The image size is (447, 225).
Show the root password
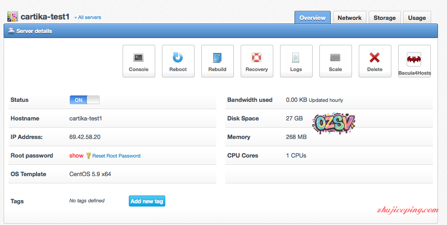pyautogui.click(x=76, y=156)
